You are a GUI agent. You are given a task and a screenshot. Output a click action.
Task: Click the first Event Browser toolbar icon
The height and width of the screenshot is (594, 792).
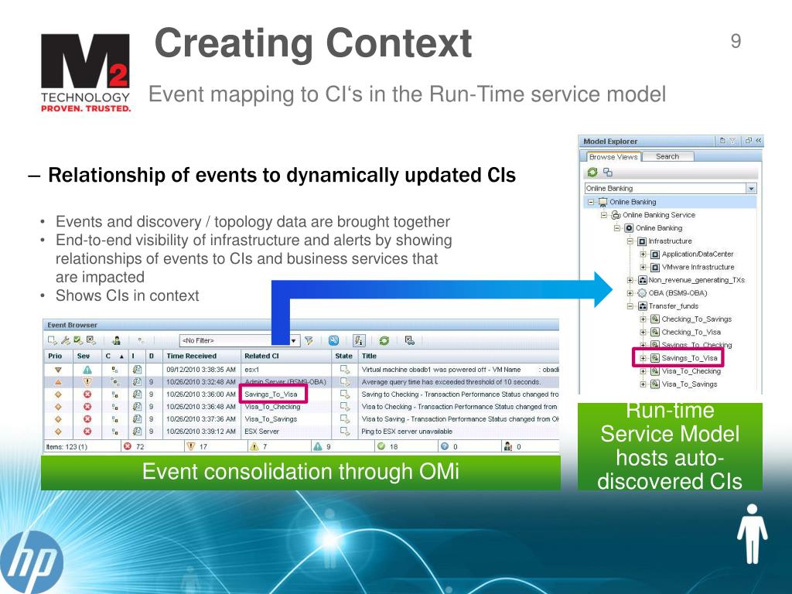click(x=52, y=340)
